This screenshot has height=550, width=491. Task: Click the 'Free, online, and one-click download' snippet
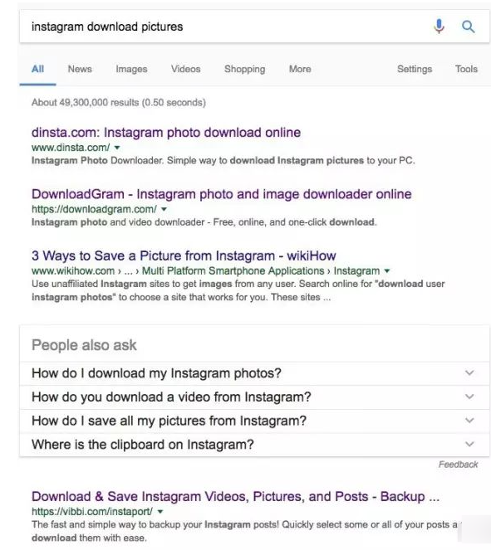click(204, 222)
